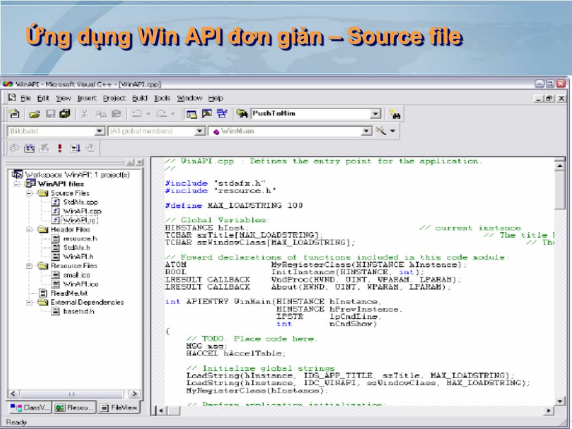Switch to the FileView tab
Viewport: 572px width, 429px height.
[x=119, y=407]
